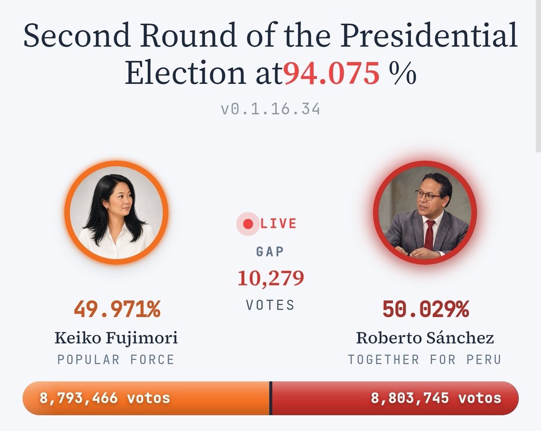The width and height of the screenshot is (541, 431).
Task: Click the Keiko Fujimori candidate name
Action: pyautogui.click(x=116, y=338)
